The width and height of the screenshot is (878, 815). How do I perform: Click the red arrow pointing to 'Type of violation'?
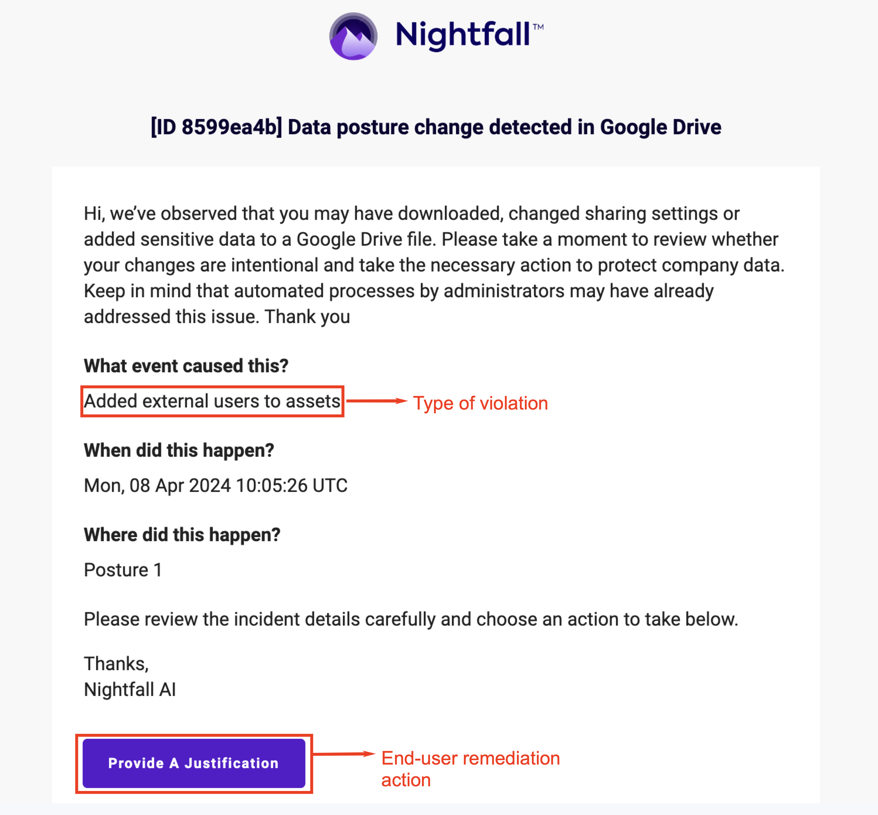tap(377, 401)
